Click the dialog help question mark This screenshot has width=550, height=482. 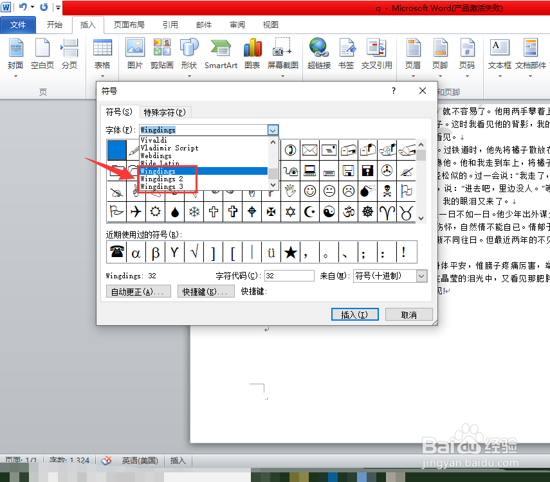point(394,91)
